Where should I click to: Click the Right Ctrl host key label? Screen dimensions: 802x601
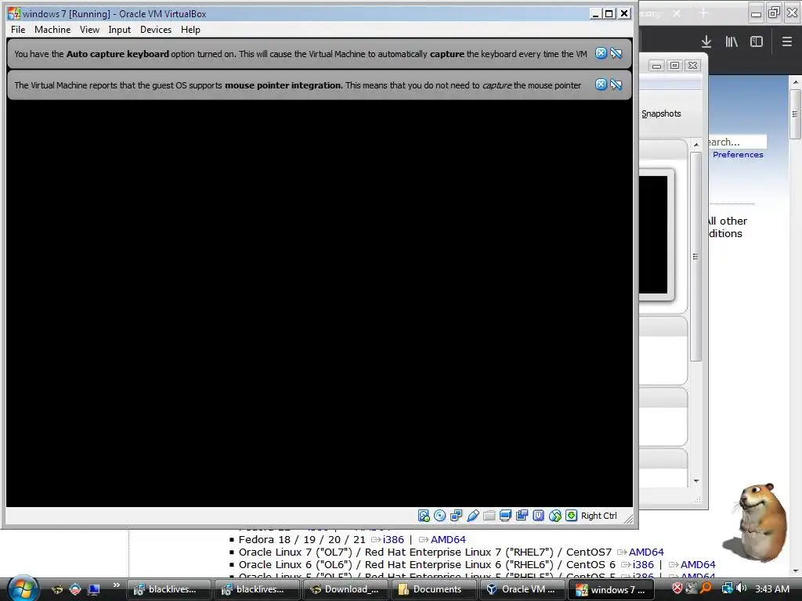(x=599, y=516)
